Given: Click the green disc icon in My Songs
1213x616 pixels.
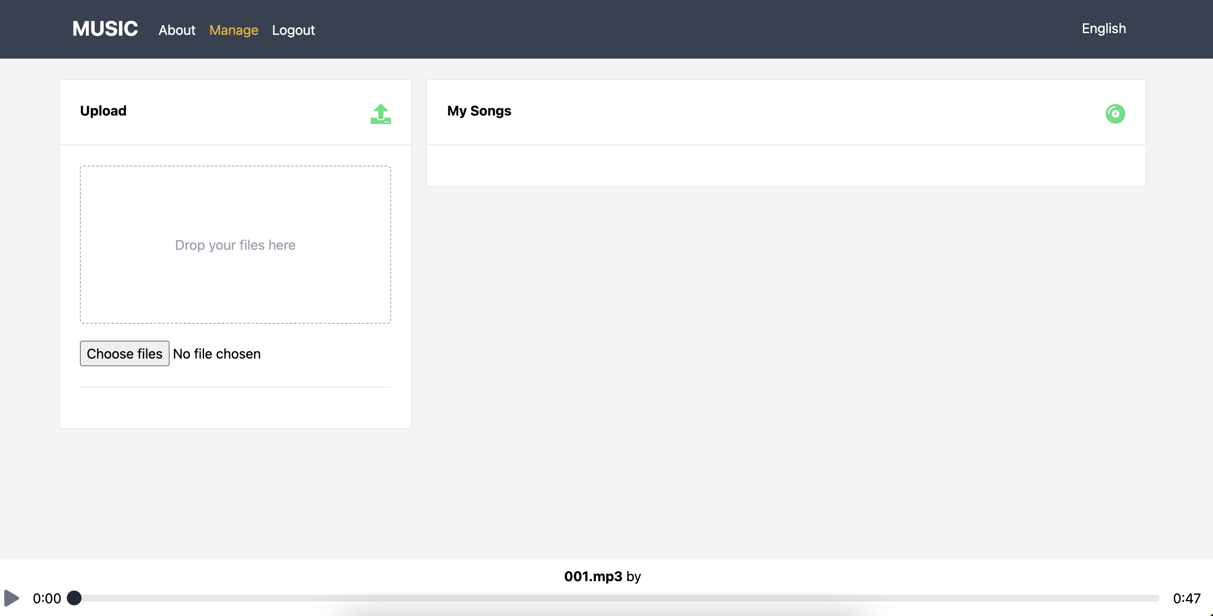Looking at the screenshot, I should click(1114, 114).
